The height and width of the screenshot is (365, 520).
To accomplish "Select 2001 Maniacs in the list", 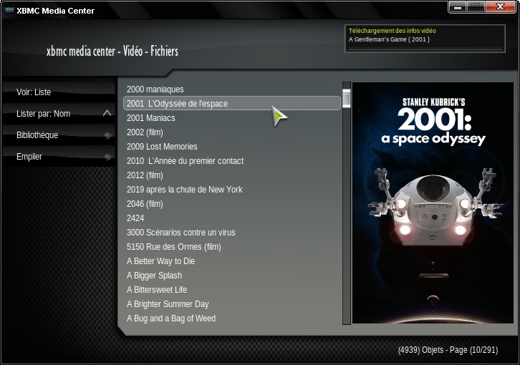I will [x=232, y=117].
